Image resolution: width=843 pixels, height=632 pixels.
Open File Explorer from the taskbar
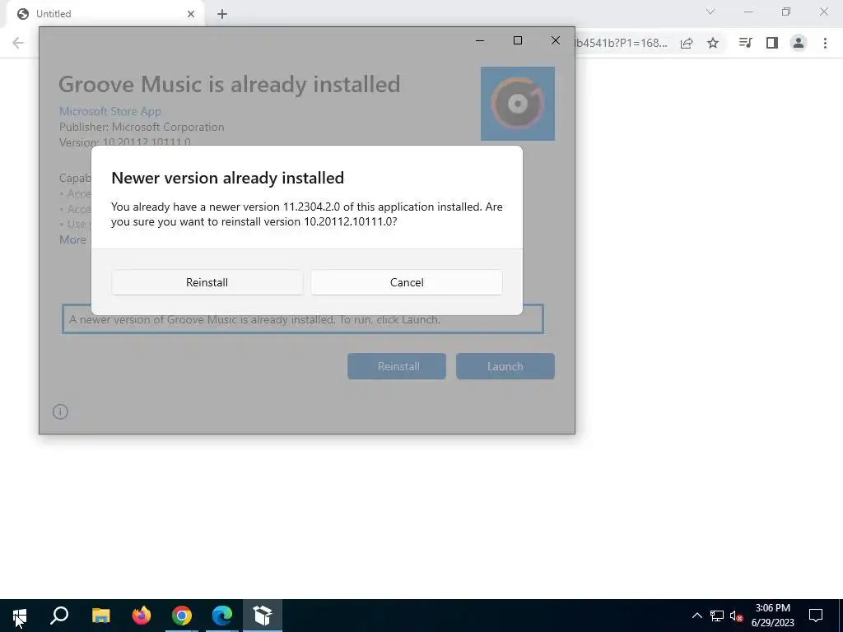click(x=100, y=616)
